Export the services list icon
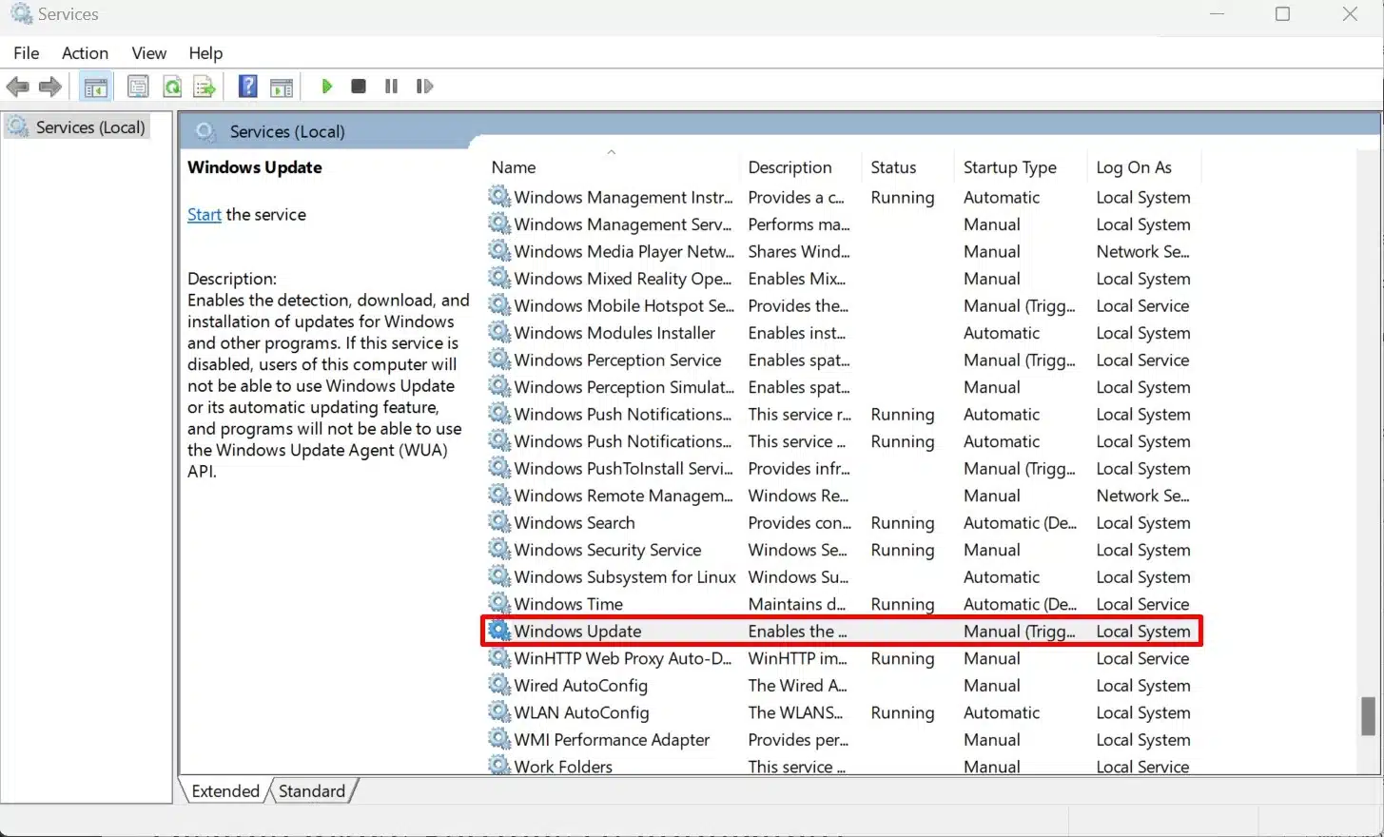Image resolution: width=1384 pixels, height=837 pixels. point(204,86)
